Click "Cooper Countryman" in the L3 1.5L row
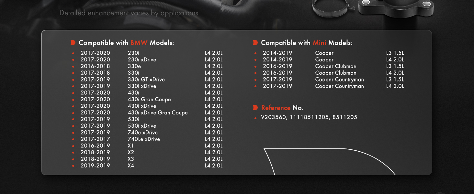The image size is (474, 194). pos(340,80)
